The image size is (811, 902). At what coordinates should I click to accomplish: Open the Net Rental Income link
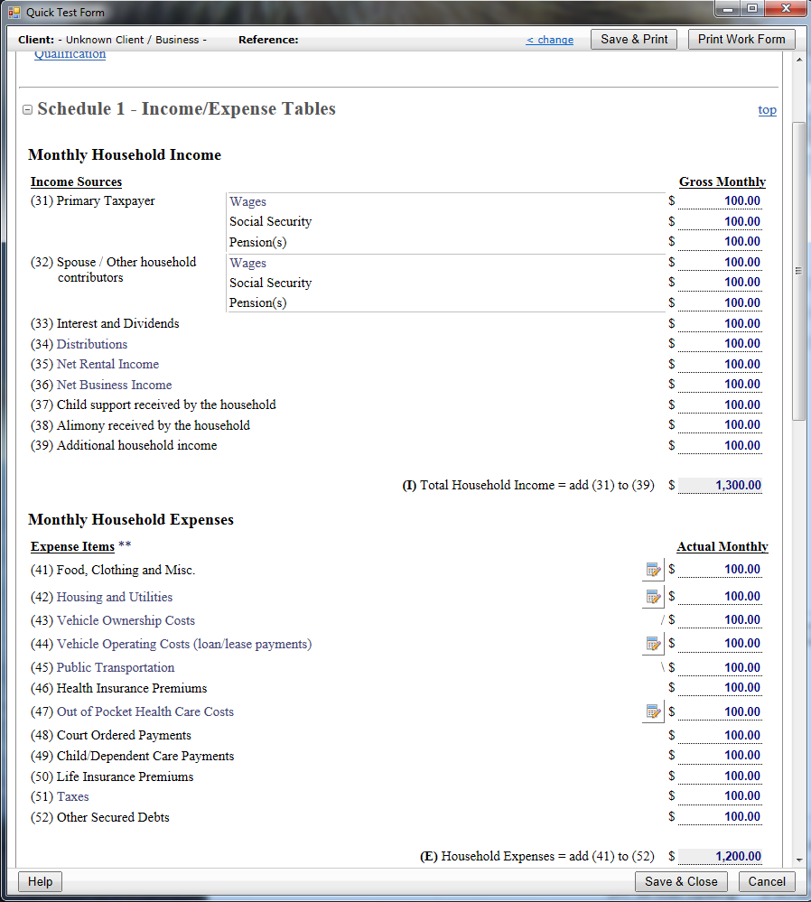pyautogui.click(x=107, y=364)
